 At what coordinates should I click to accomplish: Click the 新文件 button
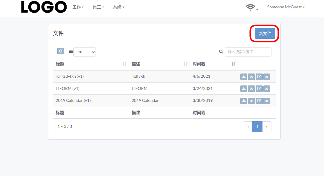(x=265, y=33)
